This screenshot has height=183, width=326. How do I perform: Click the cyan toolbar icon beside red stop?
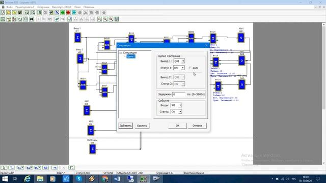coord(74,13)
